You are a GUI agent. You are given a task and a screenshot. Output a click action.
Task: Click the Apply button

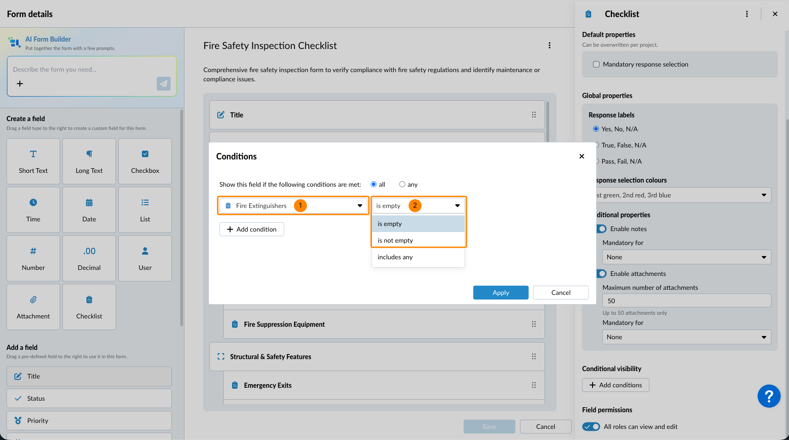tap(501, 293)
